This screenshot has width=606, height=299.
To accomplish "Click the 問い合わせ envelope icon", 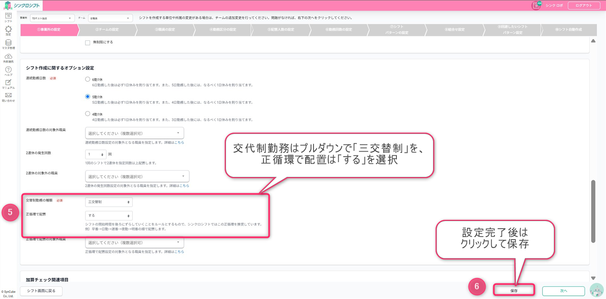I will click(x=8, y=96).
